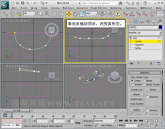The image size is (165, 129).
Task: Toggle 3D Snaps icon
Action: (126, 14)
